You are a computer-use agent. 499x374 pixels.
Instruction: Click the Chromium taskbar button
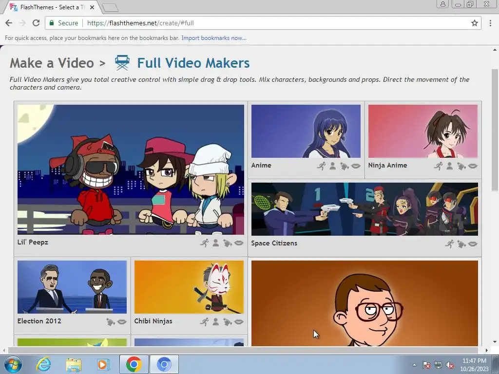[x=164, y=364]
